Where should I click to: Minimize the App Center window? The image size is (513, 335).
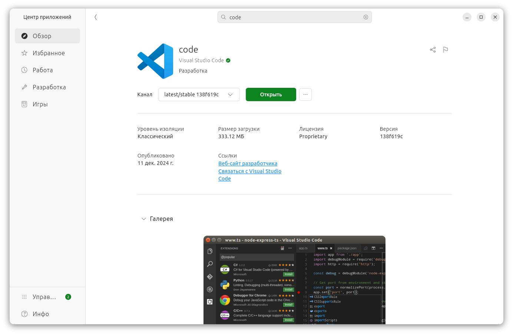point(467,17)
